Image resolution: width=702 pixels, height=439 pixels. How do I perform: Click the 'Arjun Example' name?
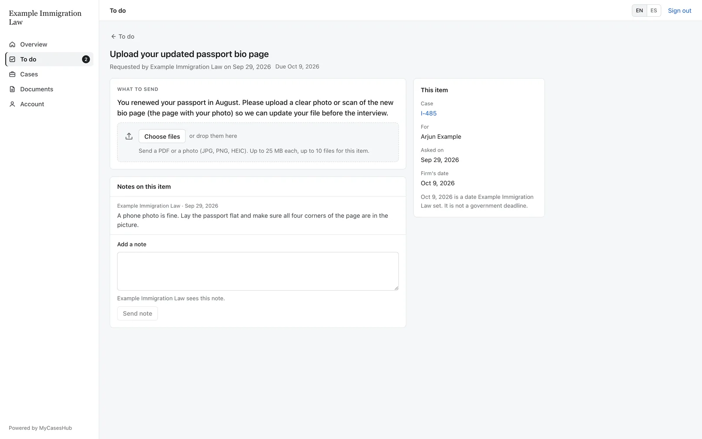click(x=441, y=137)
